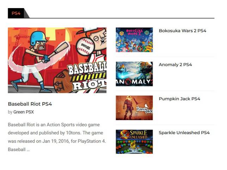
Task: Click the Baseball Riot excerpt paragraph
Action: [x=57, y=137]
